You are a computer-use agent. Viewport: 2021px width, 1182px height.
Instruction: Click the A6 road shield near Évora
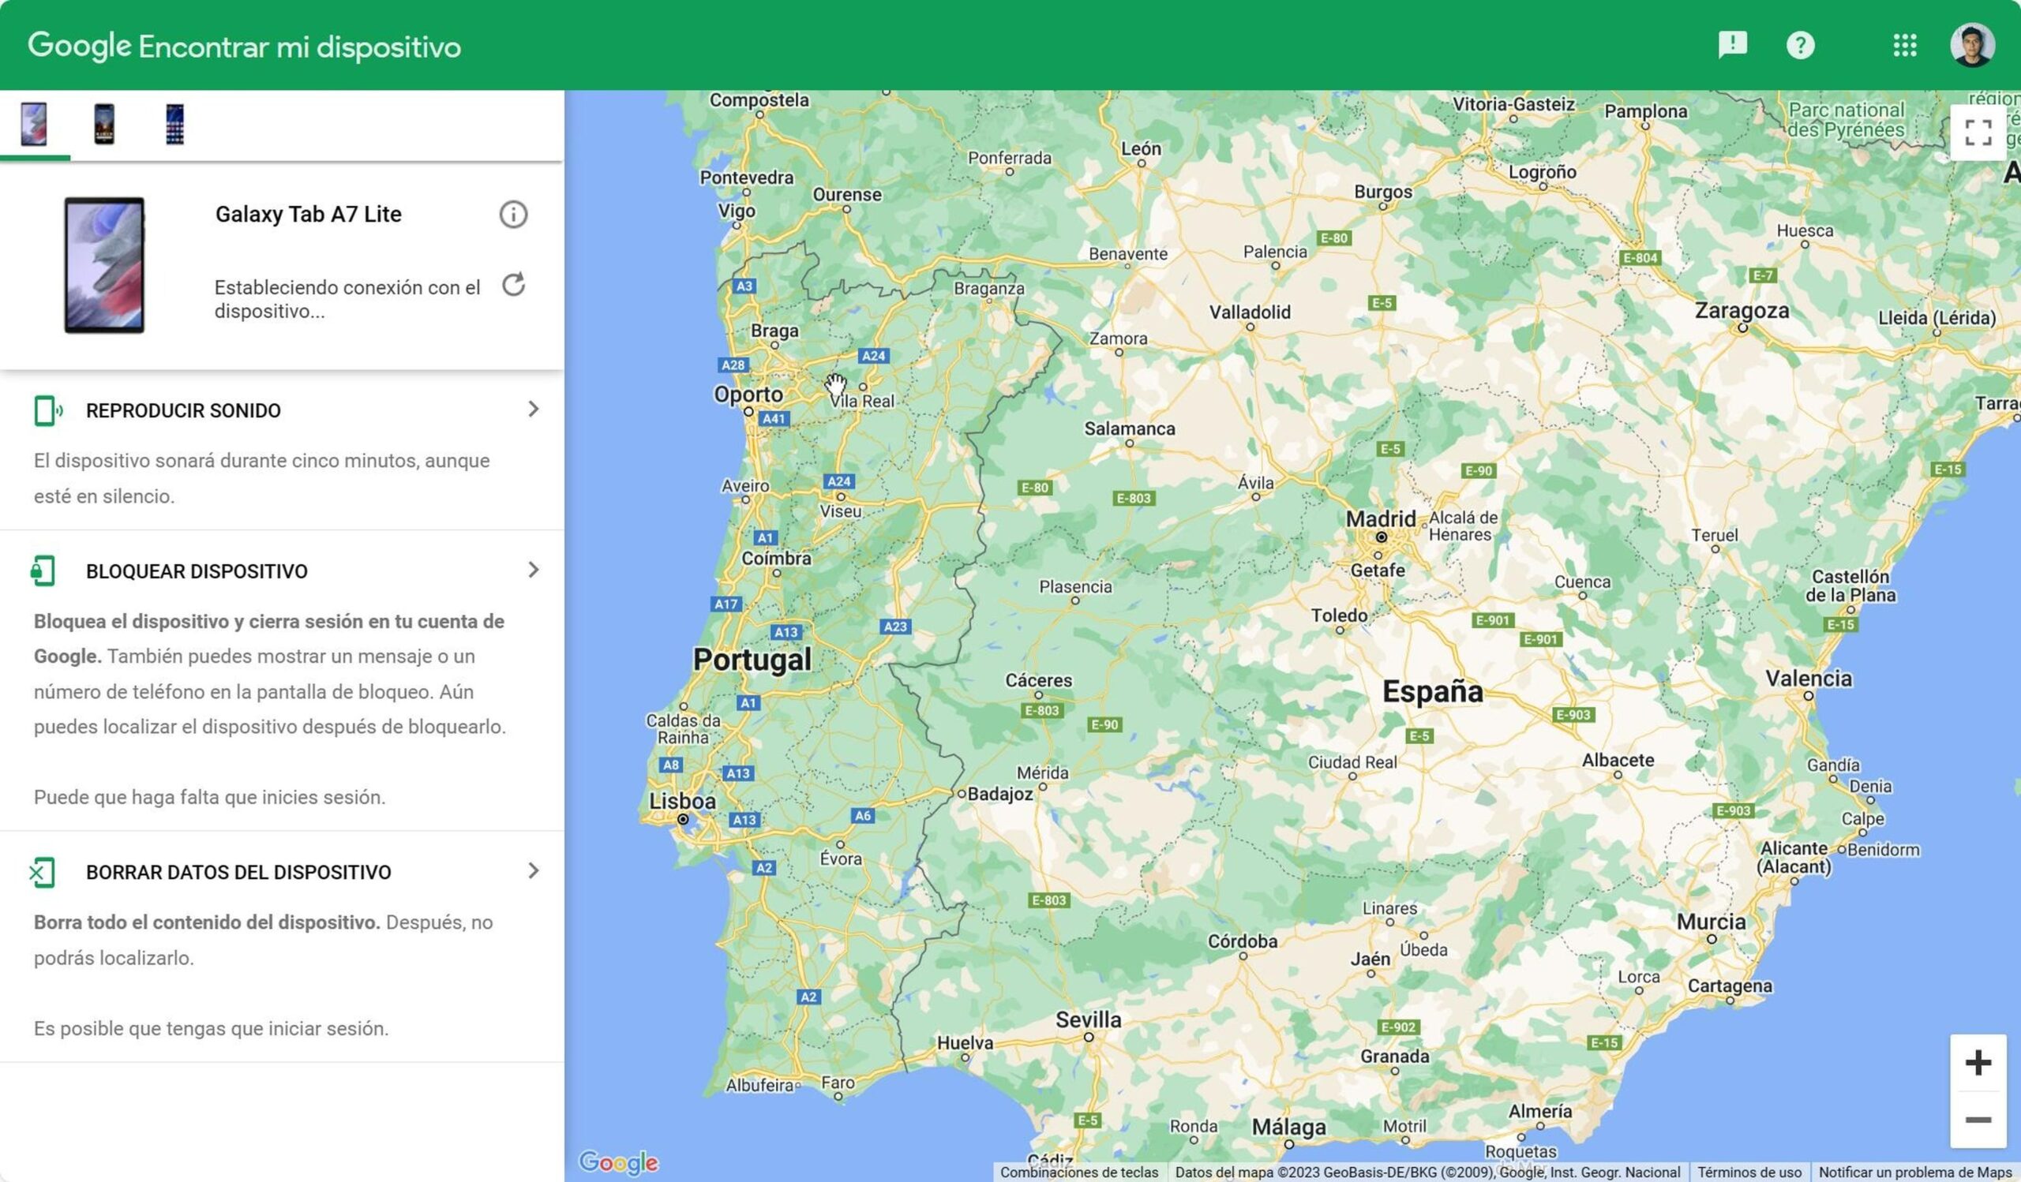[862, 816]
